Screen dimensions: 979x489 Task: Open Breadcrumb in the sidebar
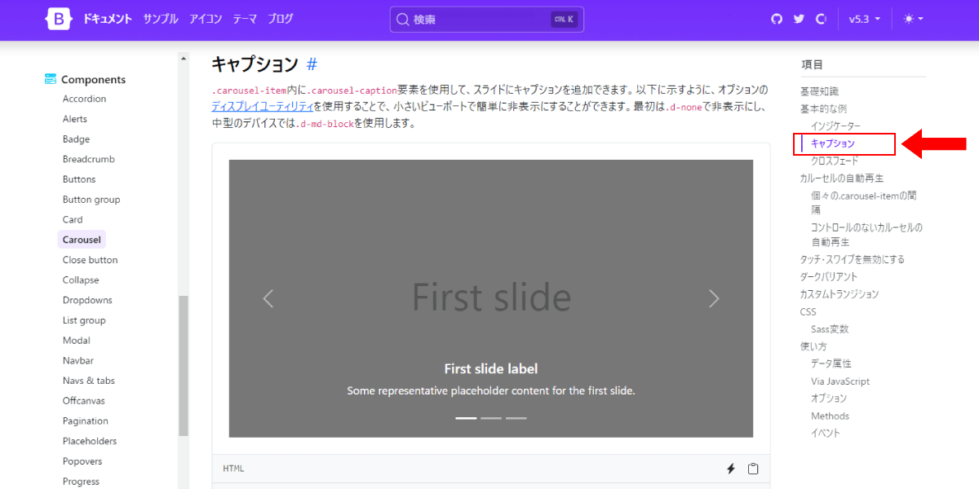click(89, 159)
